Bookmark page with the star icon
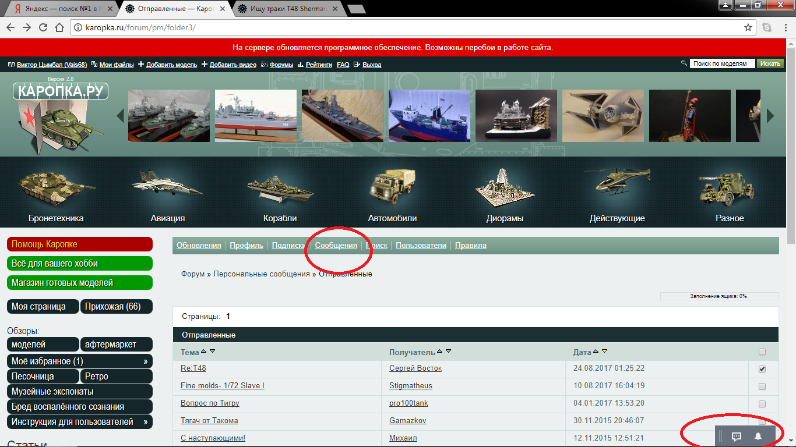Viewport: 796px width, 447px height. (748, 27)
